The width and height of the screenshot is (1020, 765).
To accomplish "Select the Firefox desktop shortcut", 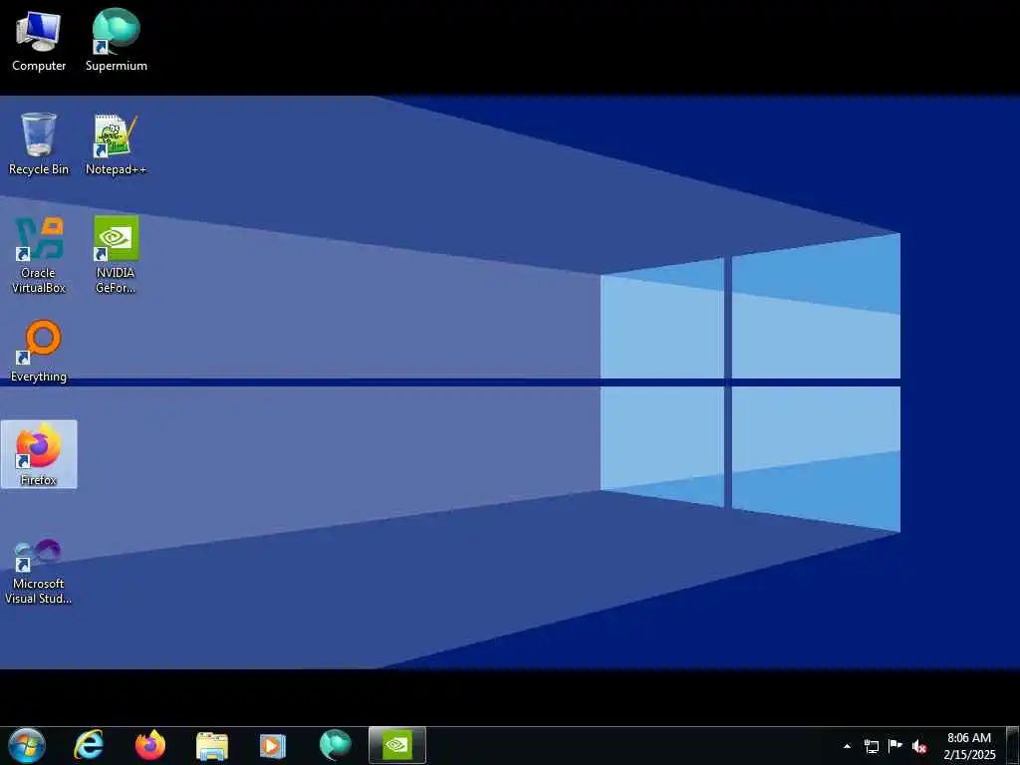I will [39, 454].
